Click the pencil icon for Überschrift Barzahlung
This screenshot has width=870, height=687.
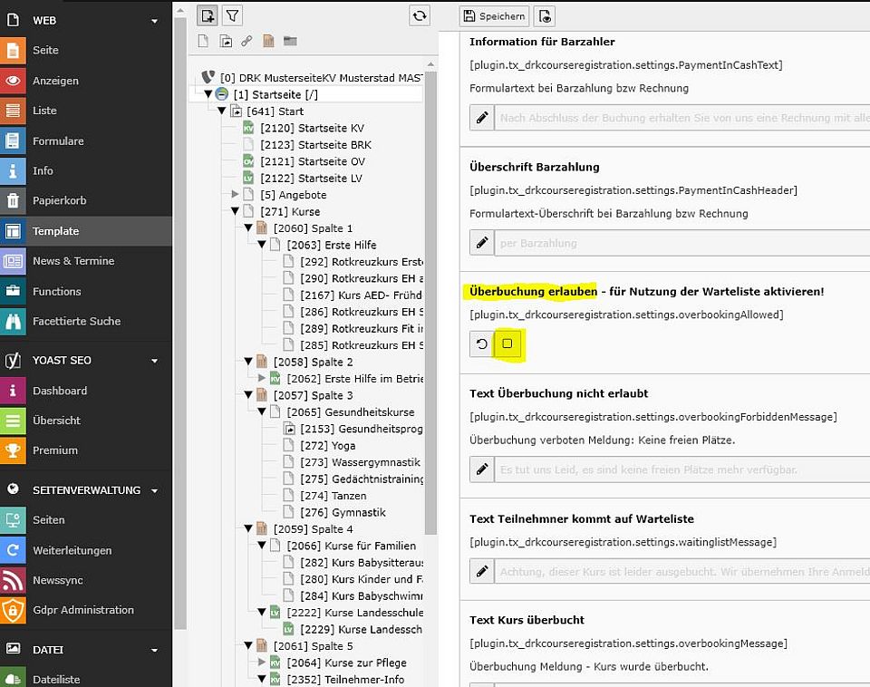(x=482, y=243)
